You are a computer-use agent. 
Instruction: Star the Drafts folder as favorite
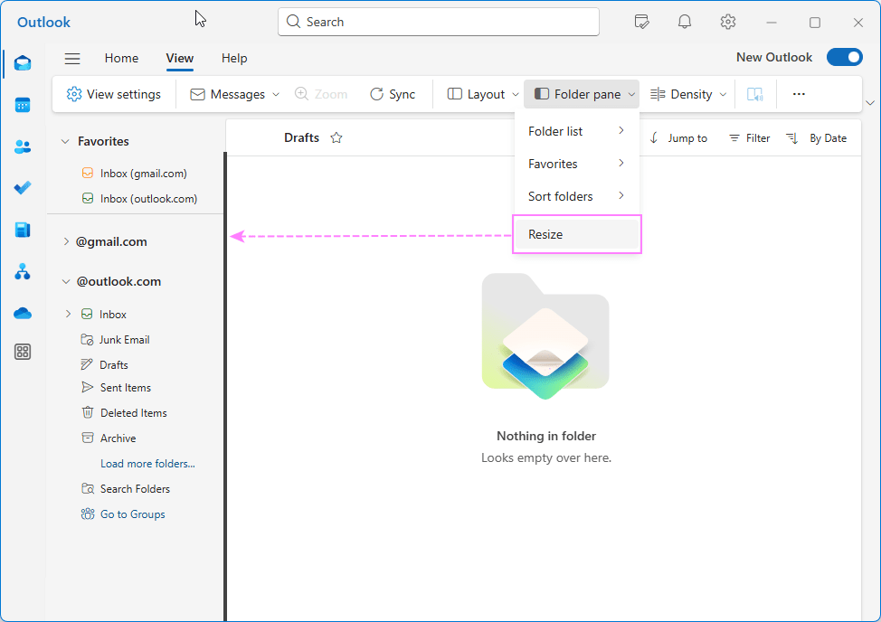pyautogui.click(x=336, y=137)
